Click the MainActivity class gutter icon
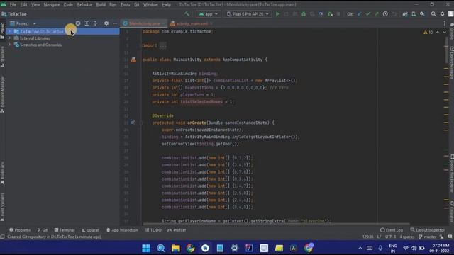 tap(133, 59)
